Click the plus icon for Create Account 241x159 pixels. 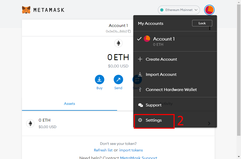140,59
